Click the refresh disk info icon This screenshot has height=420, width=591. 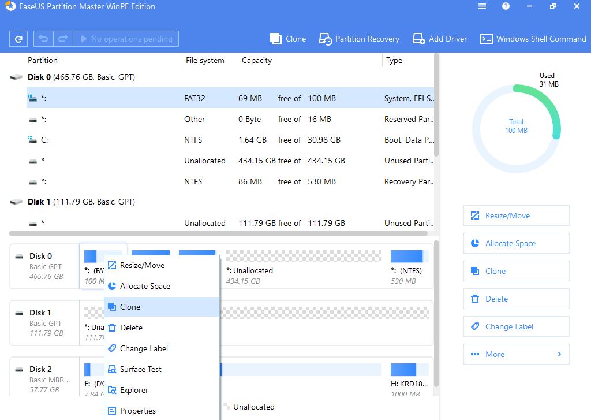tap(19, 39)
